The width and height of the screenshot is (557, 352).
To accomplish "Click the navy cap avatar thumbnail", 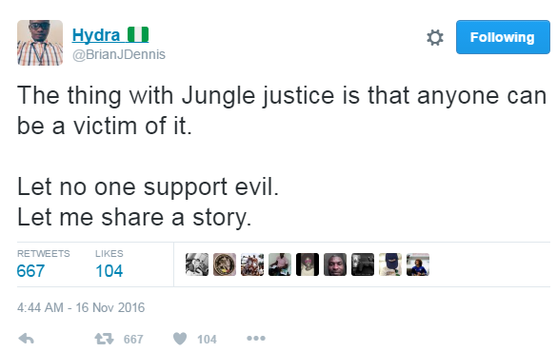I will (390, 264).
